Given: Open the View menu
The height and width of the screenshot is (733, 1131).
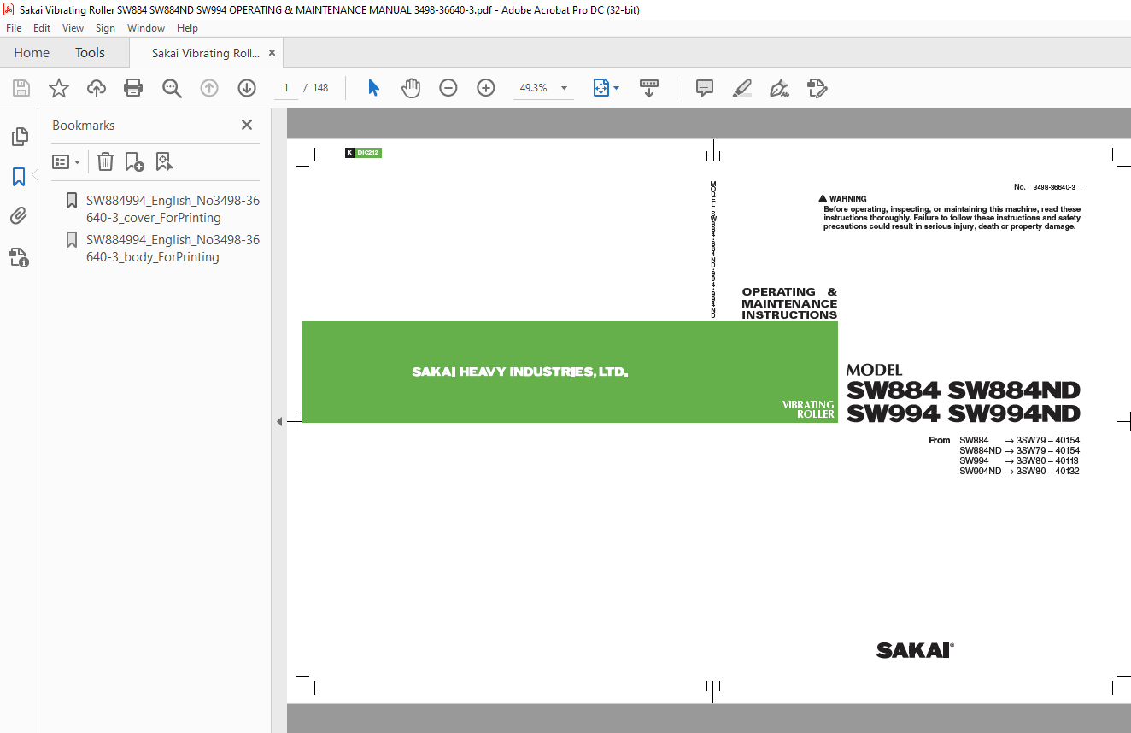Looking at the screenshot, I should (73, 28).
